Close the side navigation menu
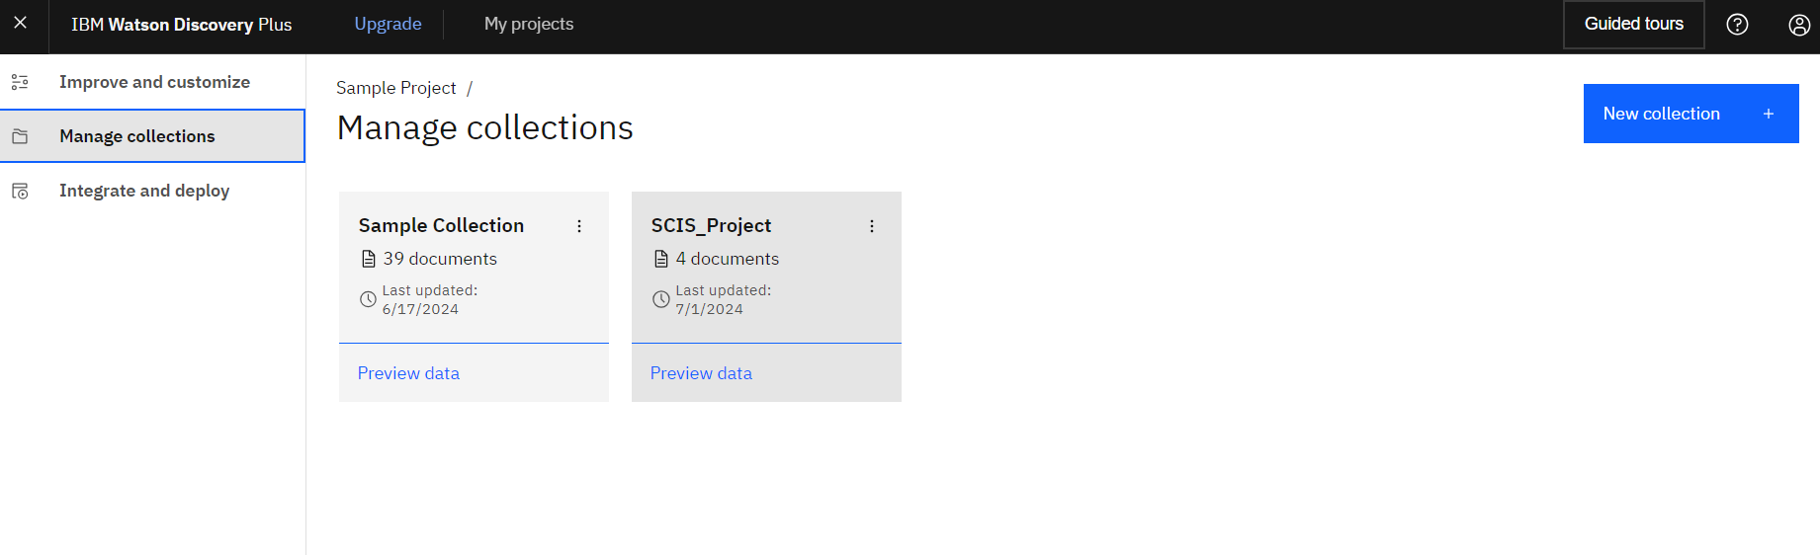 click(21, 23)
